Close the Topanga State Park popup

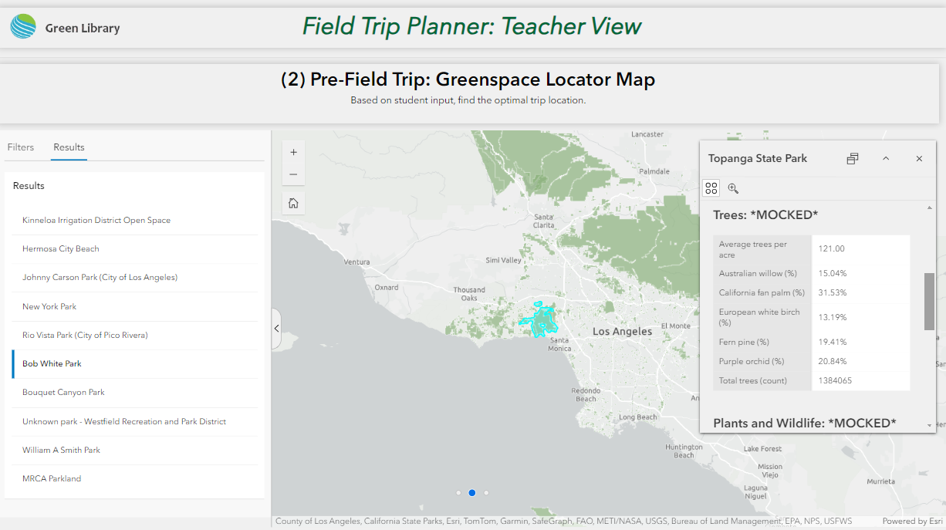(x=919, y=159)
